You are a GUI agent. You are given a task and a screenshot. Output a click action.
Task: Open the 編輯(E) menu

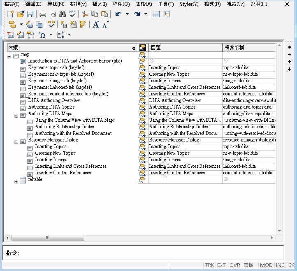33,4
